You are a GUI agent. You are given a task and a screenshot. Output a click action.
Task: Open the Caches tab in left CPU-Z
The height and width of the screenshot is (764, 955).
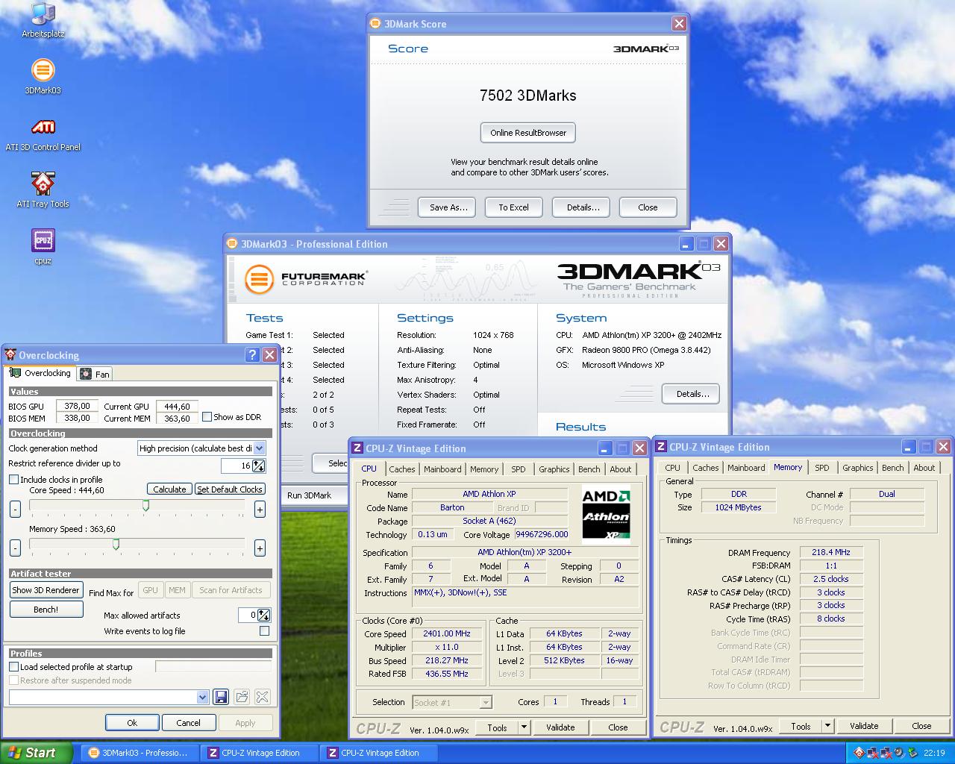pos(401,469)
